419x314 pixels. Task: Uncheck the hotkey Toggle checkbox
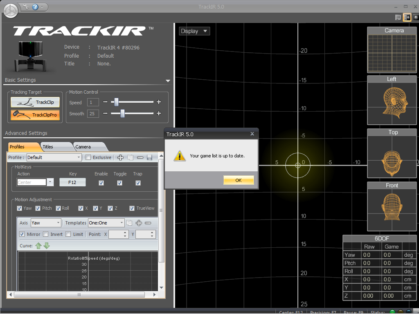pyautogui.click(x=120, y=183)
